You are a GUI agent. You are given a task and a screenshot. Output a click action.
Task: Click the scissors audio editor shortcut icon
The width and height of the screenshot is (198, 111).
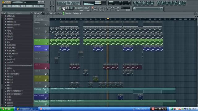pyautogui.click(x=171, y=3)
